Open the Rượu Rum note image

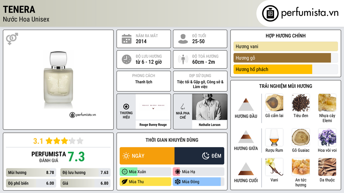pos(274,137)
